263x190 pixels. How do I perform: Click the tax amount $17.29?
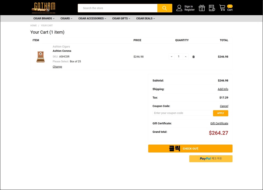224,98
